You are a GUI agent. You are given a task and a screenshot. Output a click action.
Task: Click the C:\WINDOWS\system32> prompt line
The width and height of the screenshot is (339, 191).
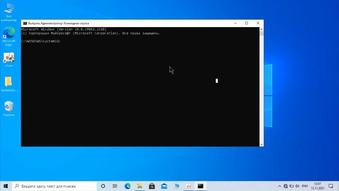[41, 41]
